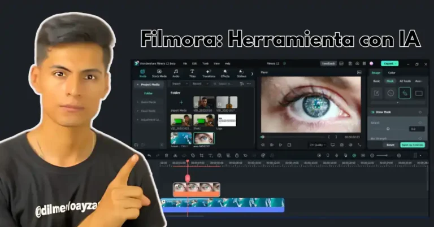Click the media filter icon
This screenshot has height=227, width=434.
point(242,84)
